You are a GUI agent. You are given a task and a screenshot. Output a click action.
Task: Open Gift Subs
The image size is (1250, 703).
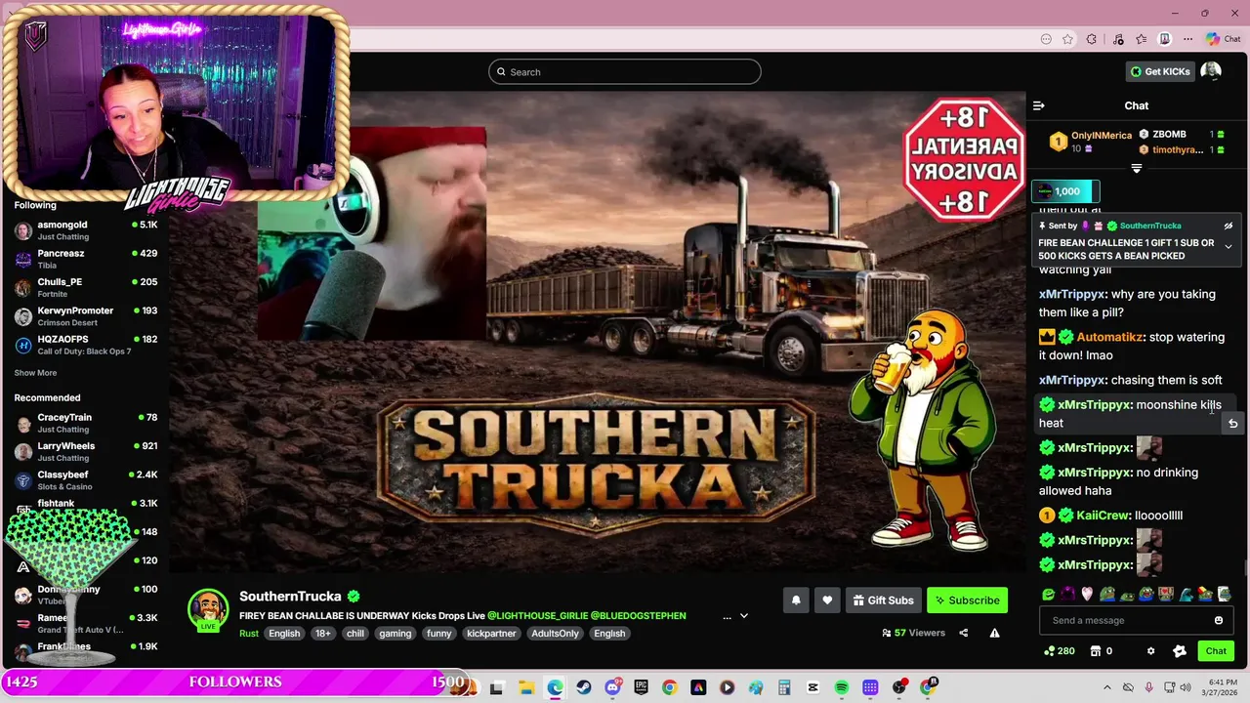click(883, 600)
